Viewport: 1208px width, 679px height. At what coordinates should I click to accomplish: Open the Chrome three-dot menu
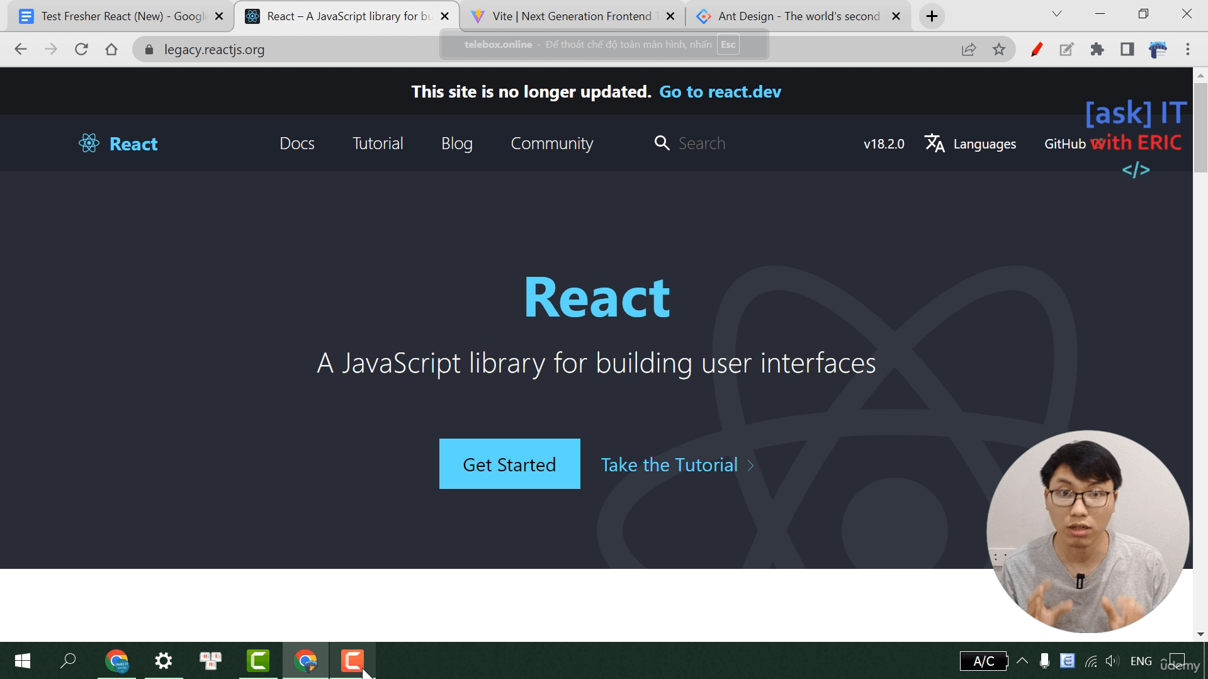pyautogui.click(x=1188, y=49)
